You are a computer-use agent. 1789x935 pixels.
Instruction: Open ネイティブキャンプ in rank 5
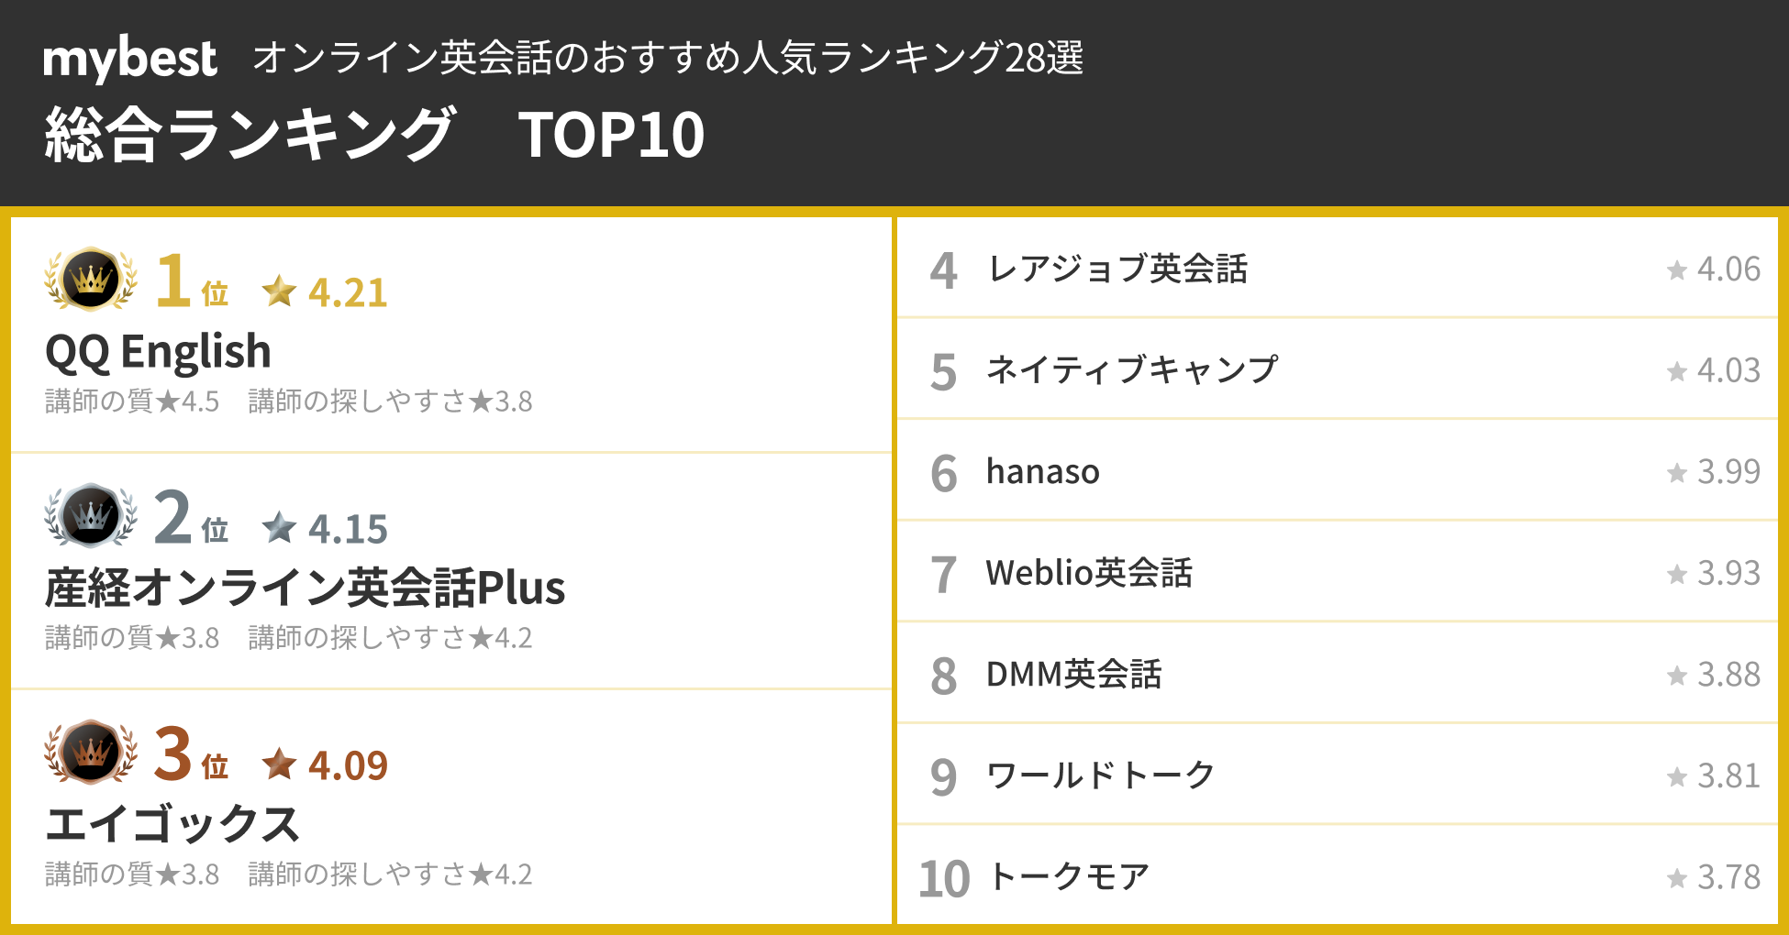pyautogui.click(x=1131, y=370)
